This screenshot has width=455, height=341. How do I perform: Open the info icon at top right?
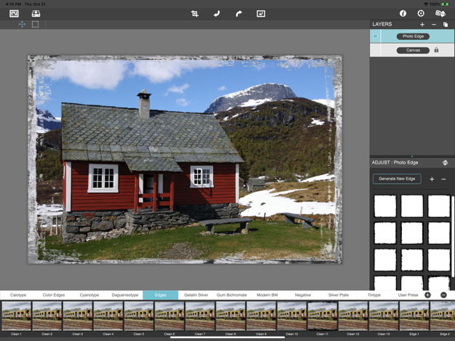coord(403,13)
